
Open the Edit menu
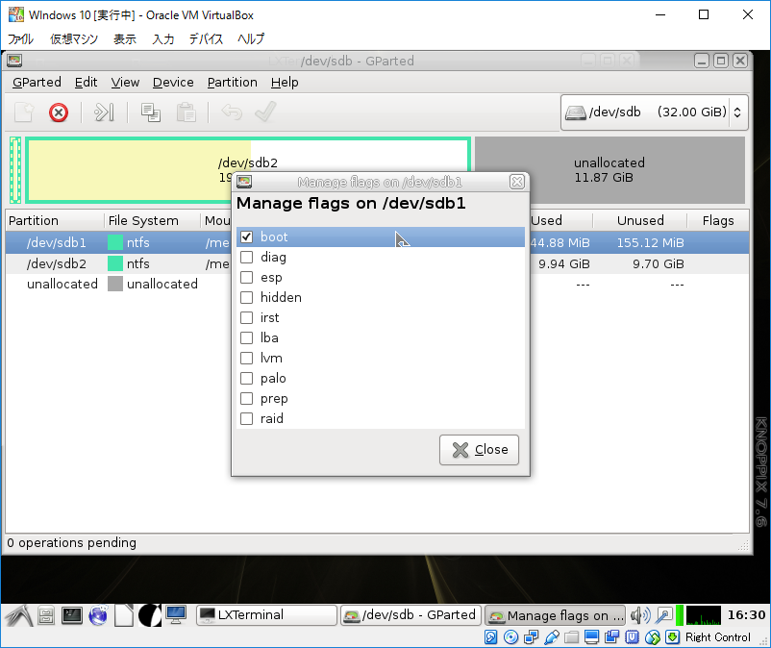tap(87, 82)
